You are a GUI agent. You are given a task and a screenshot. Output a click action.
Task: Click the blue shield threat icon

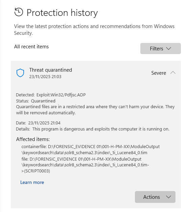point(20,73)
